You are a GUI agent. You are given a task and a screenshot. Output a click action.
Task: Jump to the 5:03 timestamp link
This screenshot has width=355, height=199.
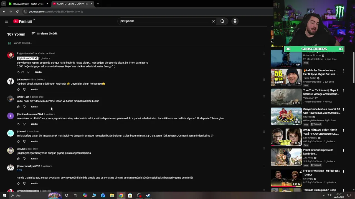19,170
